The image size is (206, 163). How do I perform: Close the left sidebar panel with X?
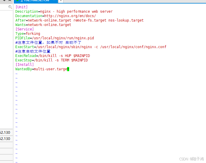click(10, 1)
